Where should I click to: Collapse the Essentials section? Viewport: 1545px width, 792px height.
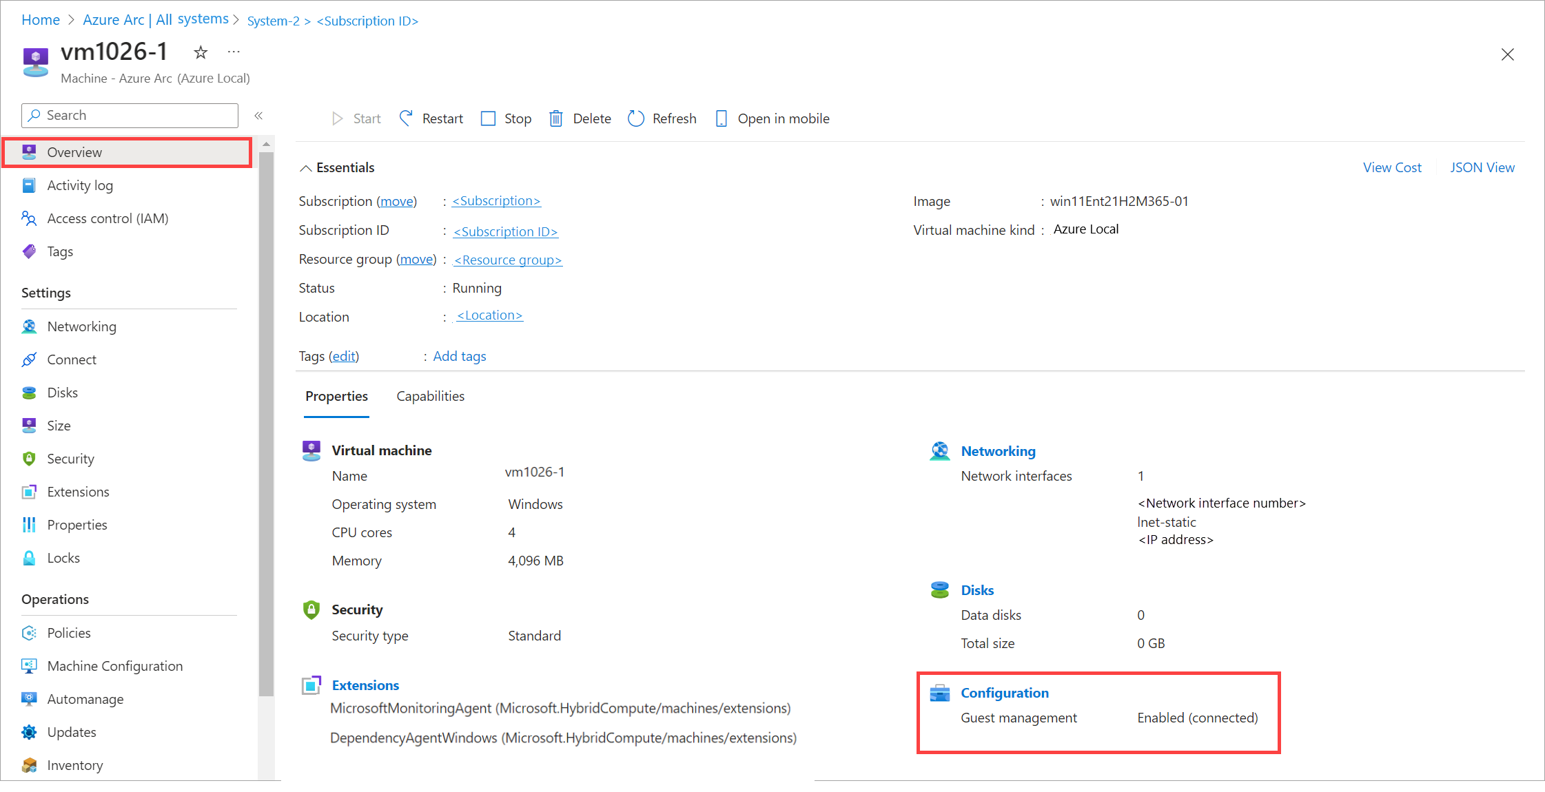click(305, 168)
